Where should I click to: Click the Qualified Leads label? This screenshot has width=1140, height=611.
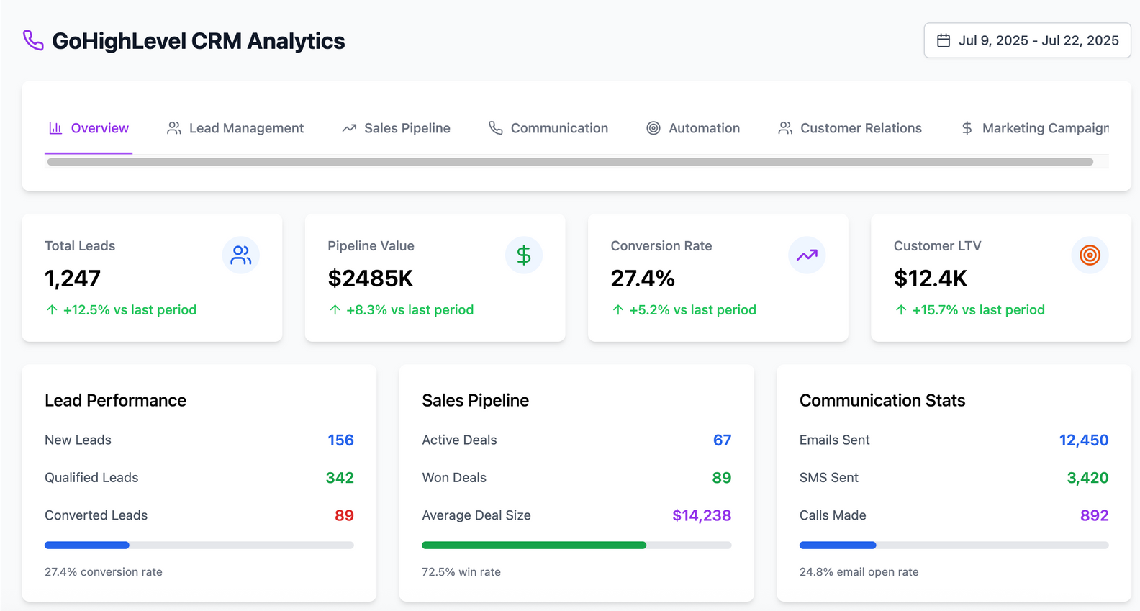point(91,478)
